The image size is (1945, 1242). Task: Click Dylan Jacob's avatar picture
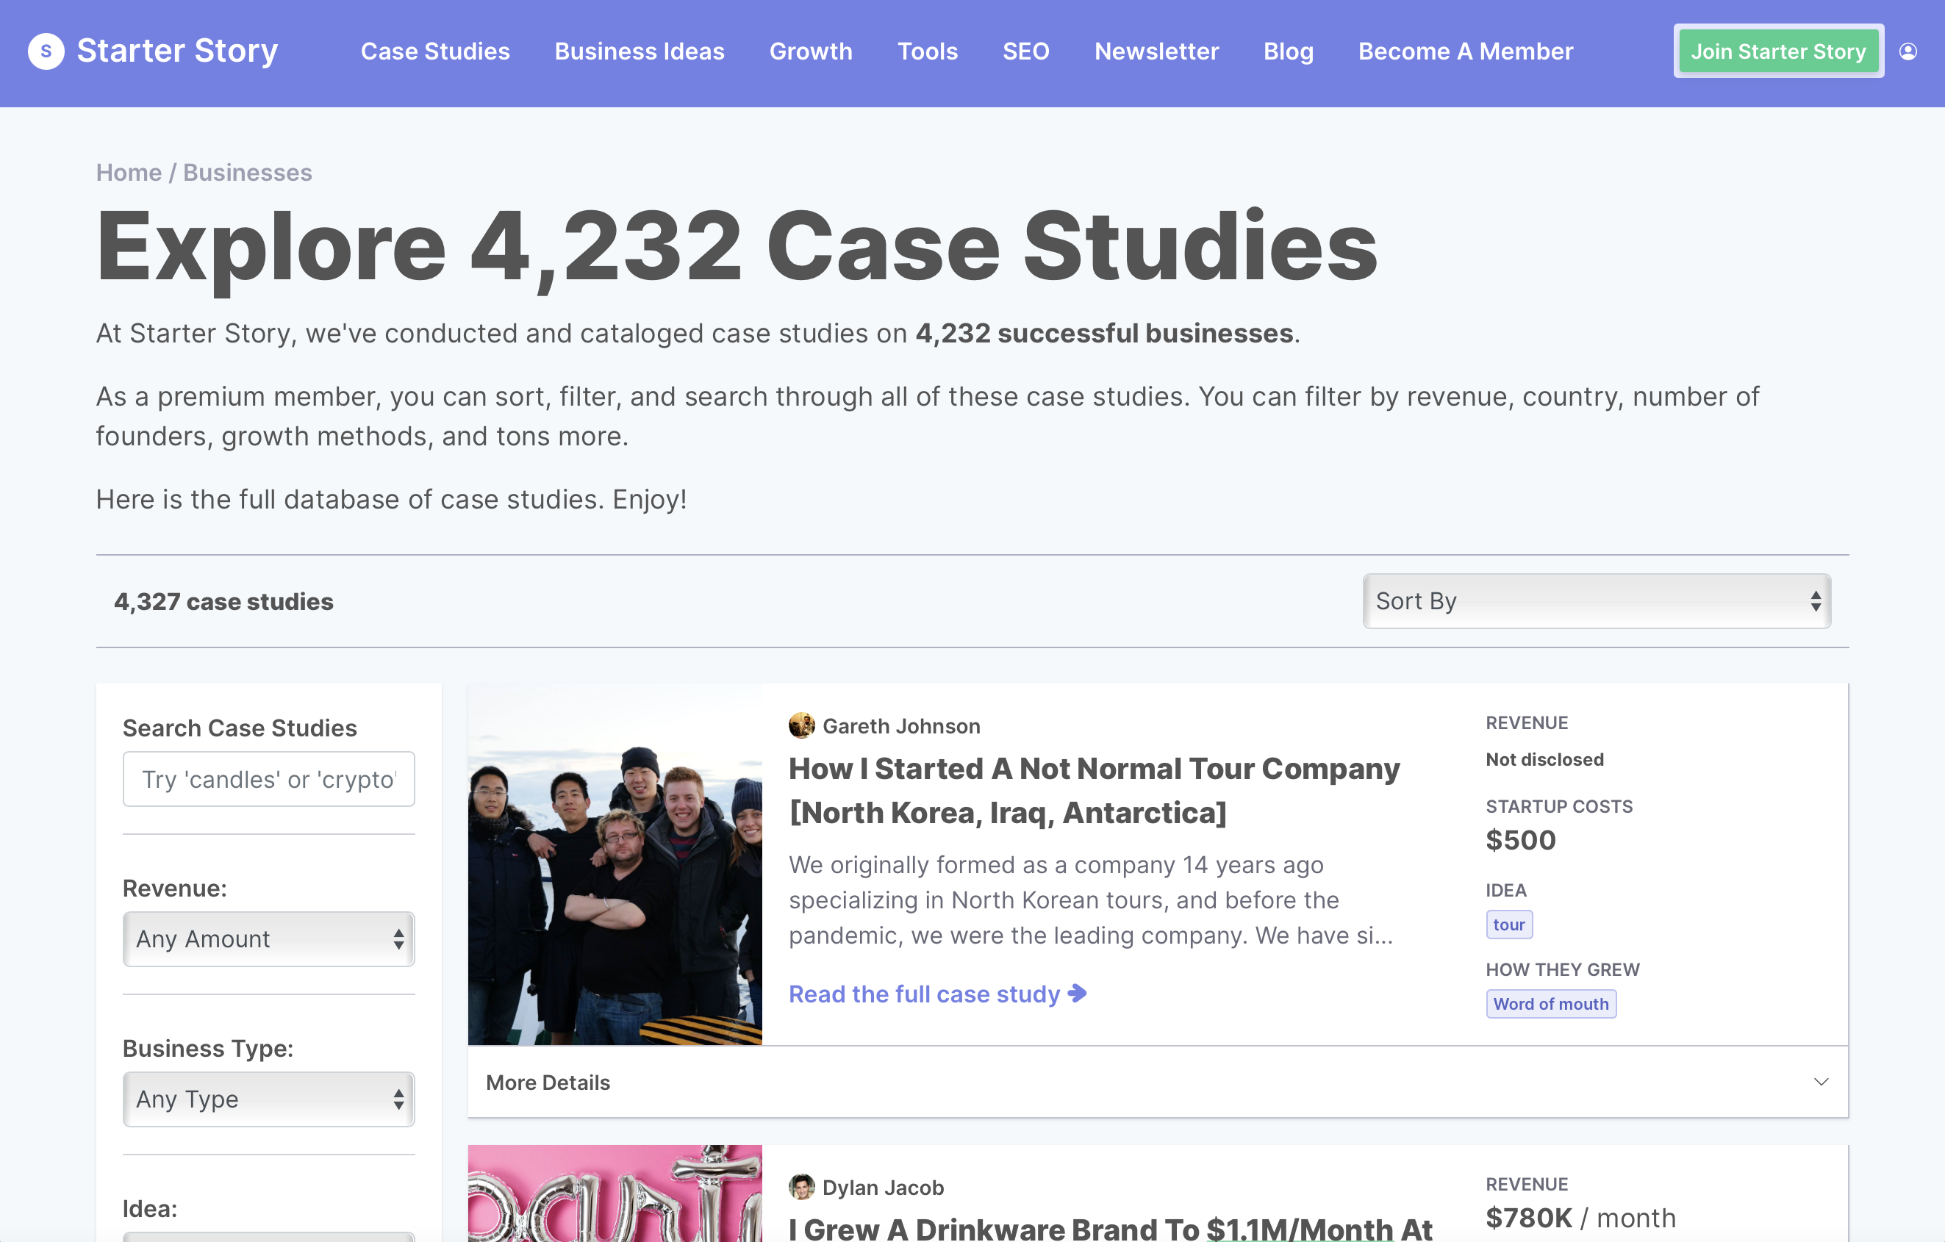coord(801,1186)
